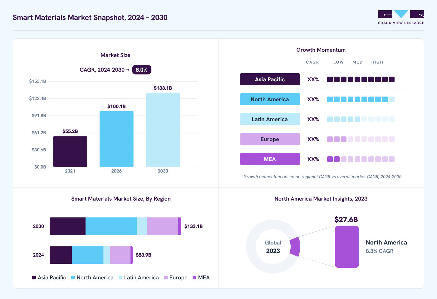Click Latin America momentum indicator squares
This screenshot has height=299, width=437.
[361, 119]
